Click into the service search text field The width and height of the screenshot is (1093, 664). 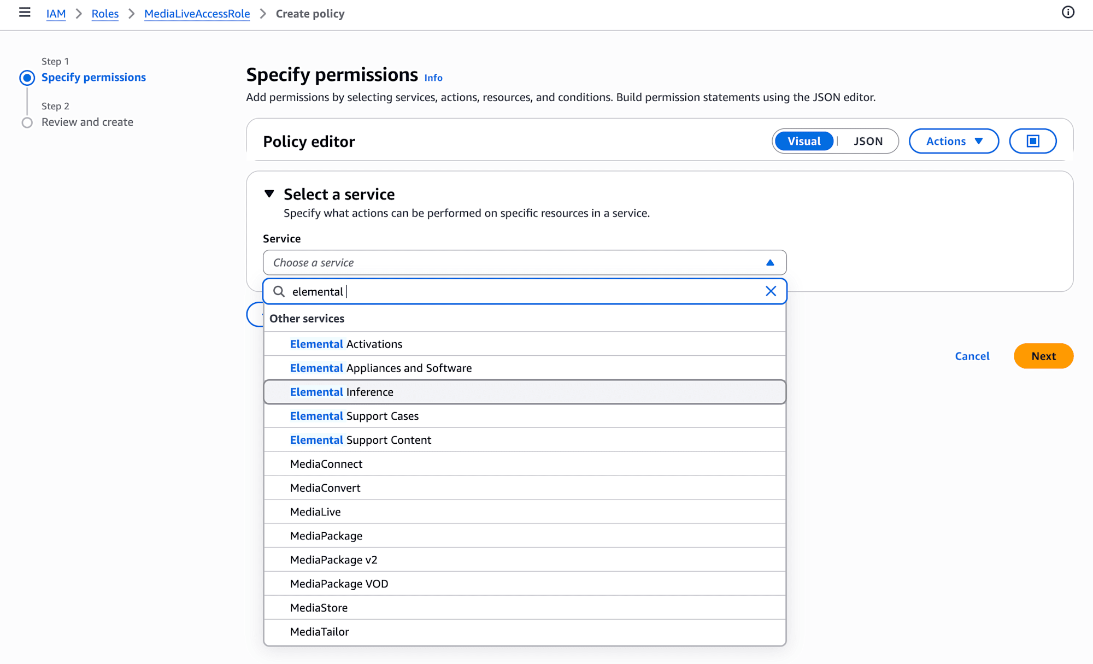pyautogui.click(x=519, y=291)
